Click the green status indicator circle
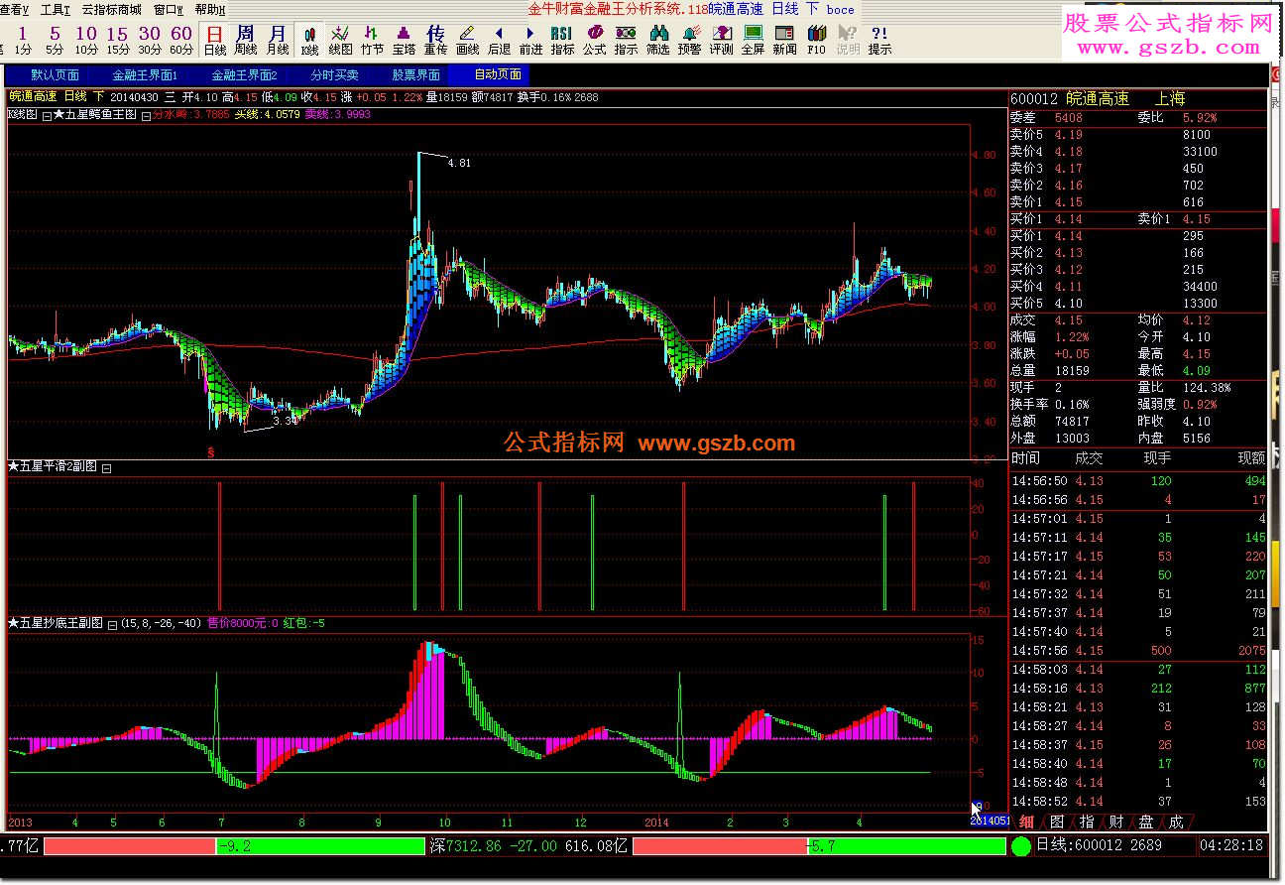 pos(1020,846)
